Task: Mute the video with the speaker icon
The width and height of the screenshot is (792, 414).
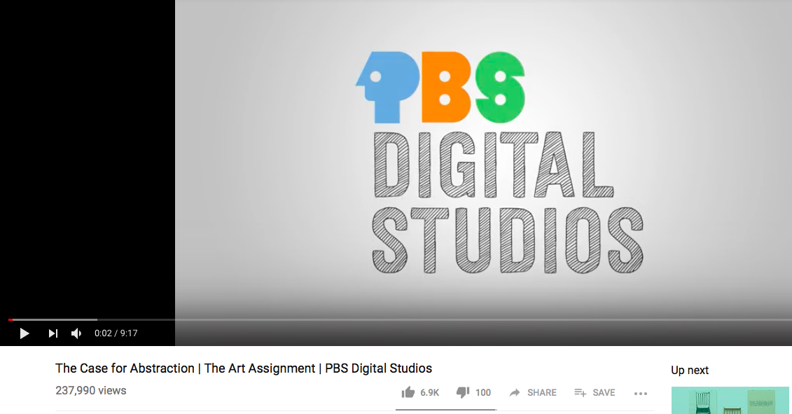Action: coord(76,333)
